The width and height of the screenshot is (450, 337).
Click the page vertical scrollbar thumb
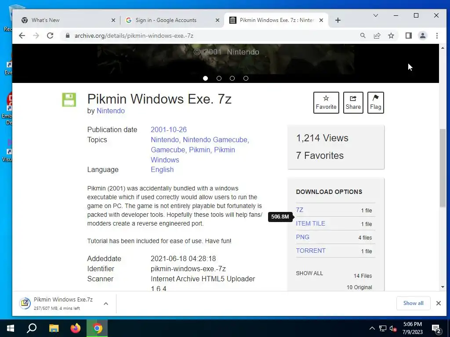[443, 168]
